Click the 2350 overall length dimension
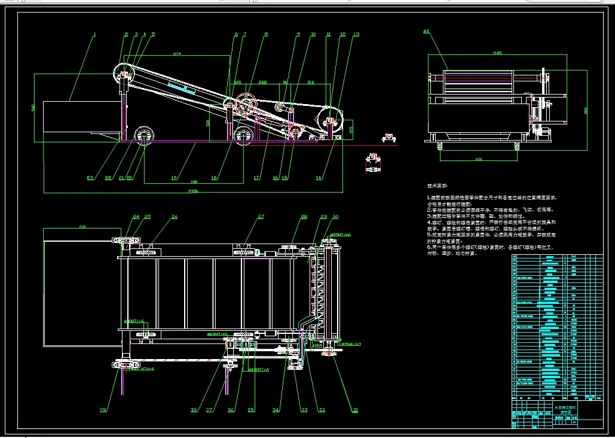Image resolution: width=615 pixels, height=438 pixels. 194,191
